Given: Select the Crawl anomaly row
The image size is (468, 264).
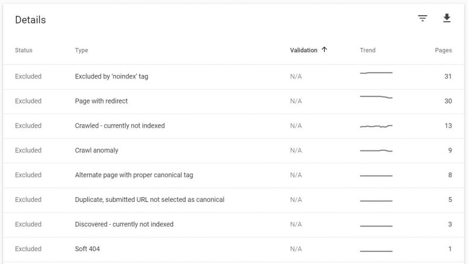Looking at the screenshot, I should pyautogui.click(x=233, y=150).
